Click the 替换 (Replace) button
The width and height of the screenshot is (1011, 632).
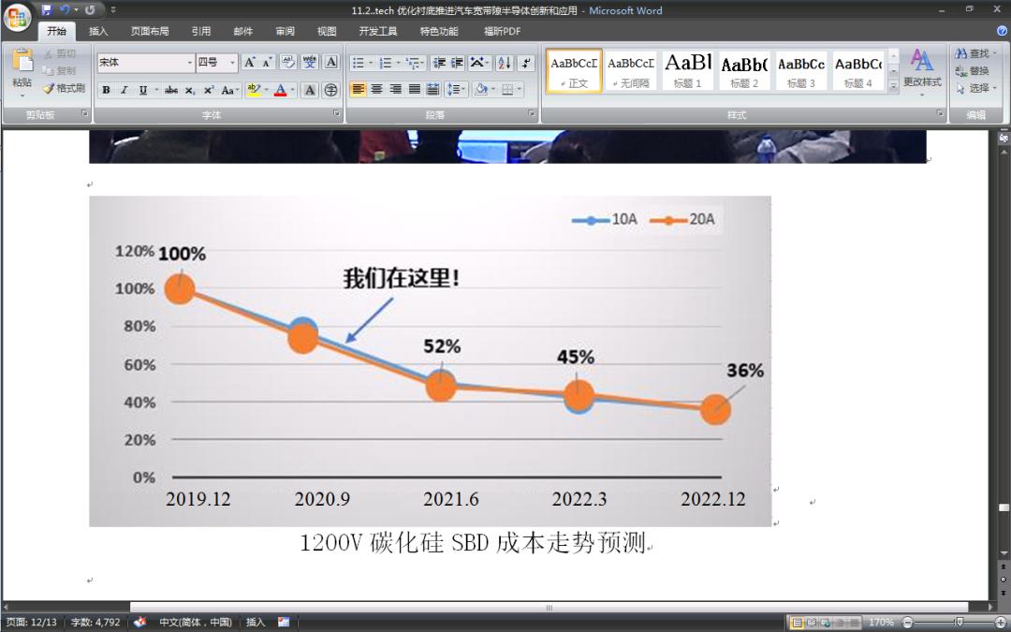[972, 70]
